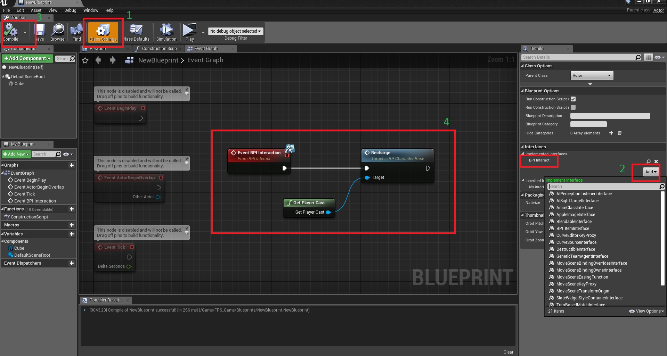Click the favorites star in graph header

click(85, 60)
